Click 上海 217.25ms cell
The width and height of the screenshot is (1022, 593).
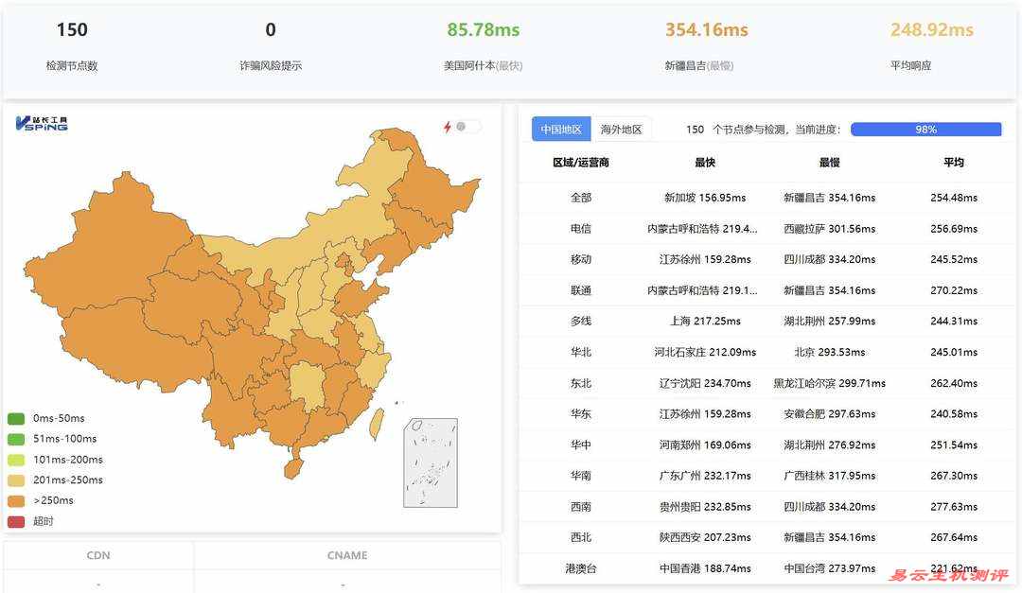(705, 322)
